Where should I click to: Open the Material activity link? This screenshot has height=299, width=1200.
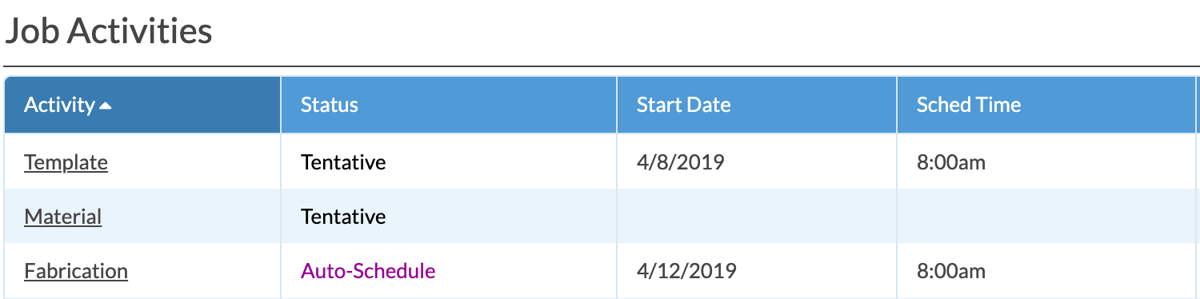pos(62,217)
